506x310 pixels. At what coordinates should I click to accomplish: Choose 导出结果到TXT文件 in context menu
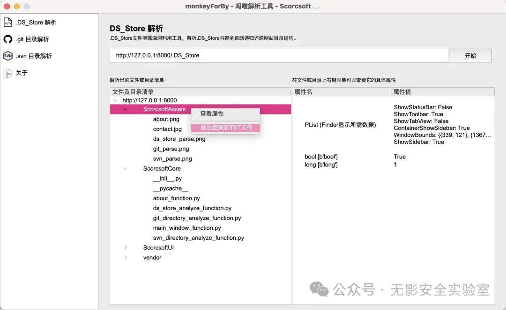coord(225,128)
